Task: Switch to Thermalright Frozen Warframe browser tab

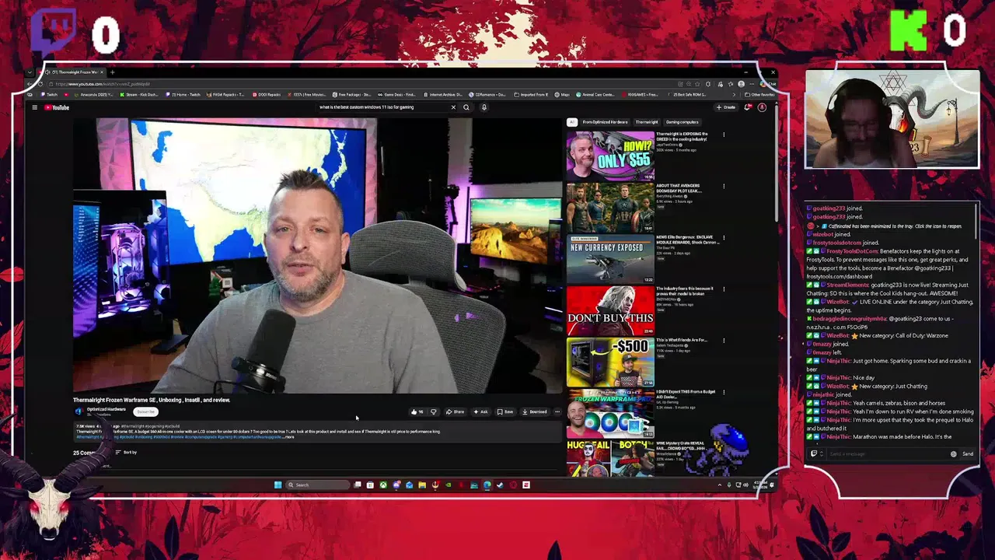Action: tap(74, 72)
